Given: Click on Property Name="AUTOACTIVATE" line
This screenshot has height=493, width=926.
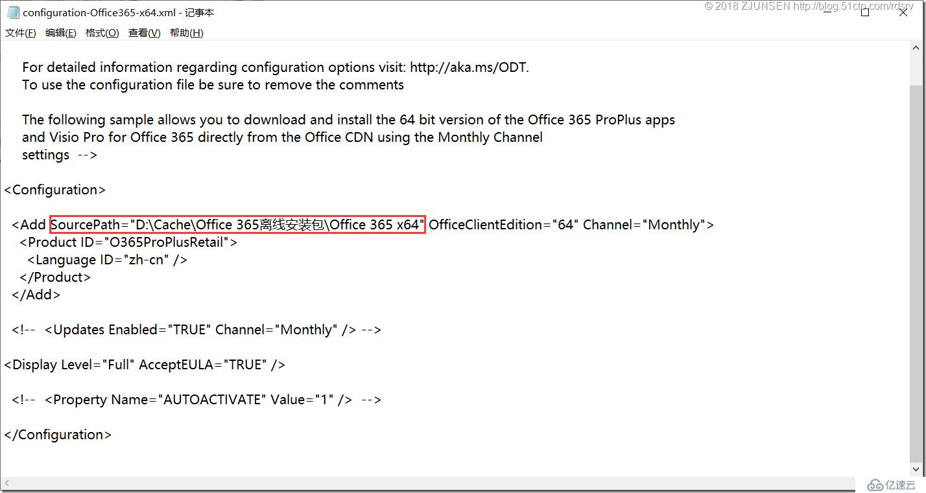Looking at the screenshot, I should pyautogui.click(x=196, y=400).
